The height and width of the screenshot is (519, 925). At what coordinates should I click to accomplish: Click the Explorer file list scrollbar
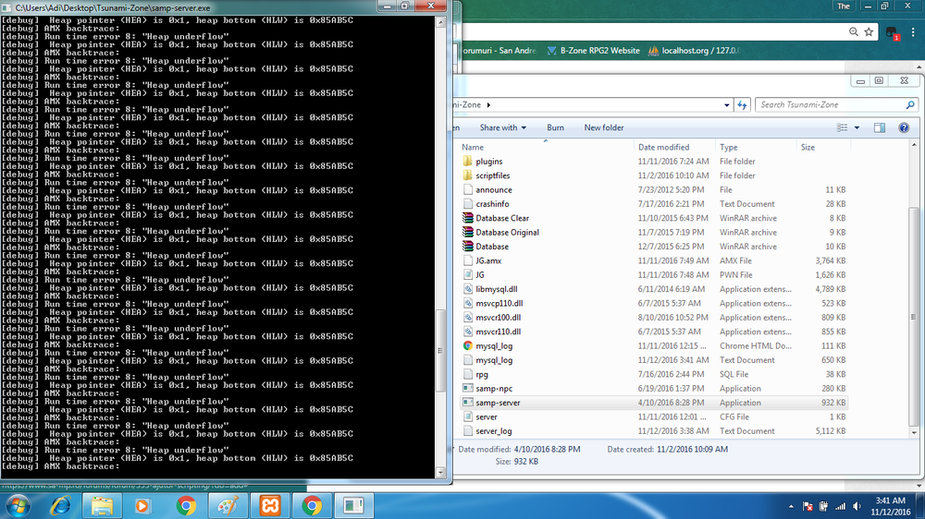pyautogui.click(x=914, y=317)
